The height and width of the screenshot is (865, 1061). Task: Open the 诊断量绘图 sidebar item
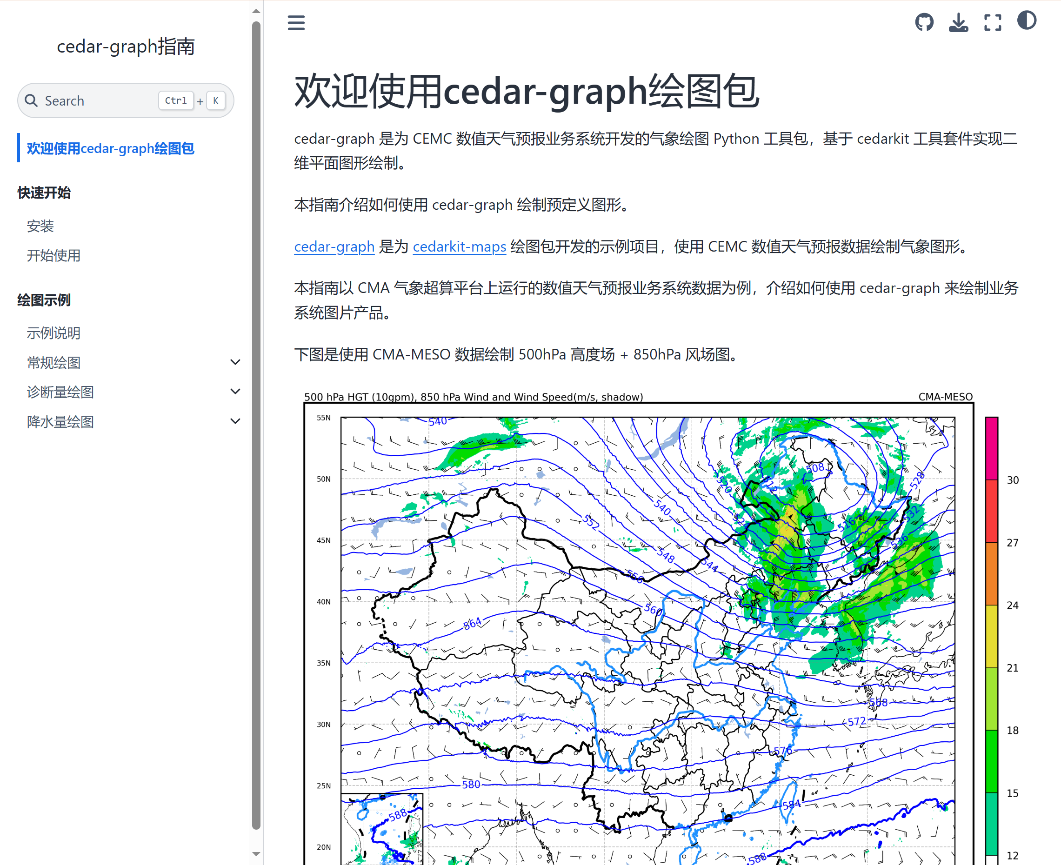60,392
